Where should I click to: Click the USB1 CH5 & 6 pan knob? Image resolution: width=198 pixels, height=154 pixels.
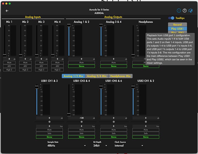pyautogui.click(x=114, y=122)
